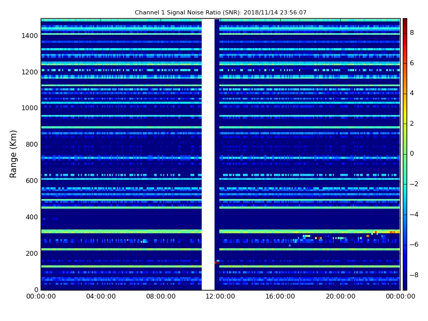Click the colorbar label −4
This screenshot has height=321, width=428.
coord(414,215)
